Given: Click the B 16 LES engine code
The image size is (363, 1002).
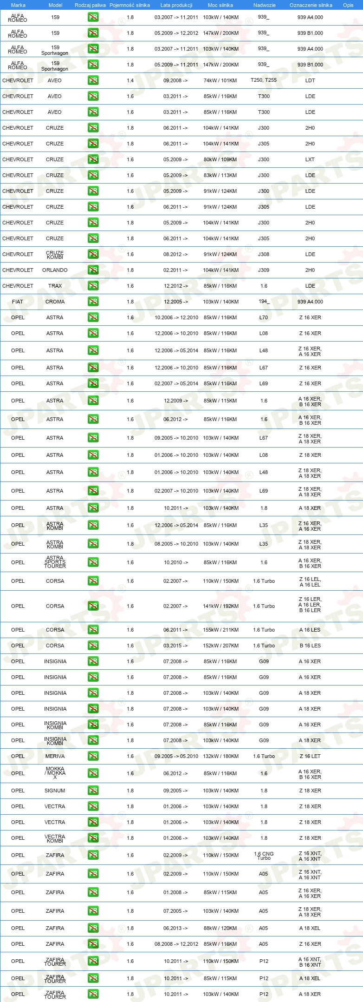Looking at the screenshot, I should click(310, 646).
